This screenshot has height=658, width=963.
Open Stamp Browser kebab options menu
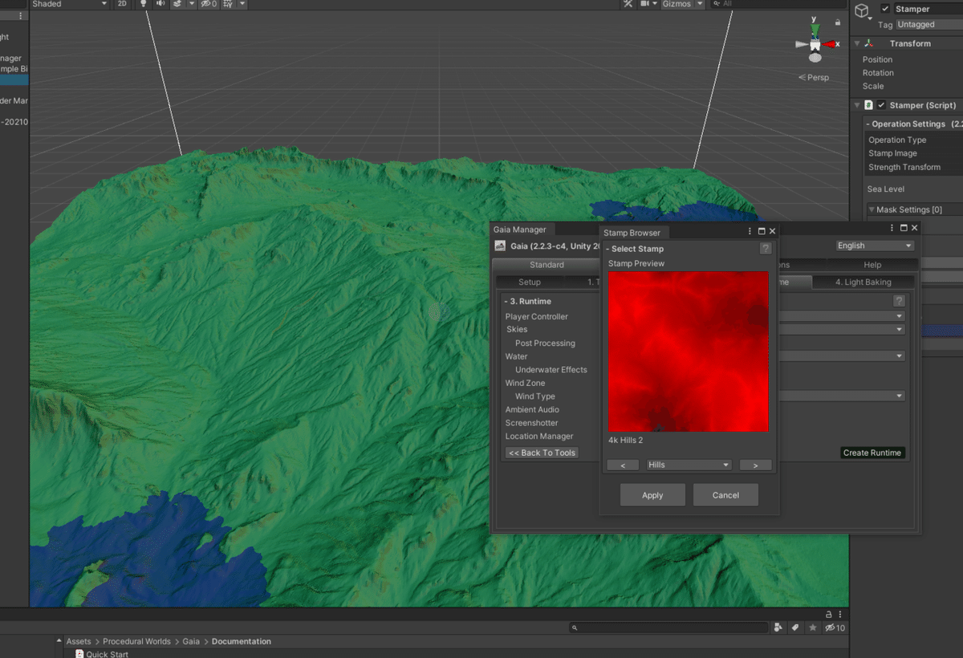[750, 231]
